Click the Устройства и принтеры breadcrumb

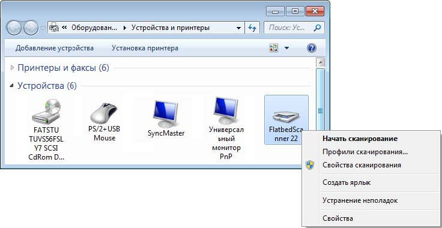pyautogui.click(x=171, y=28)
